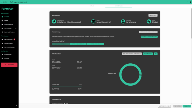Open Berichte & Analysen
Screen dimensions: 192x108
pos(9,32)
